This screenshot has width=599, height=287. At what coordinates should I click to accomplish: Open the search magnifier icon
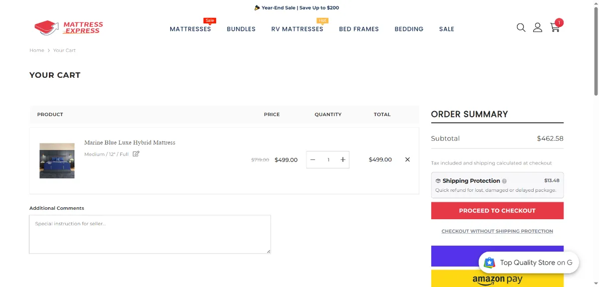coord(521,27)
